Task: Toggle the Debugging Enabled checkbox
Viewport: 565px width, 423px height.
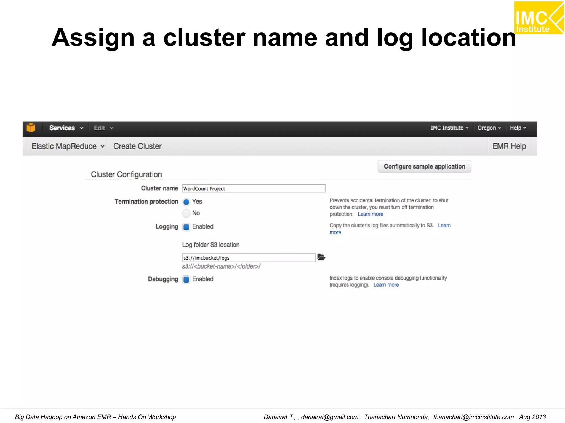Action: [x=186, y=279]
